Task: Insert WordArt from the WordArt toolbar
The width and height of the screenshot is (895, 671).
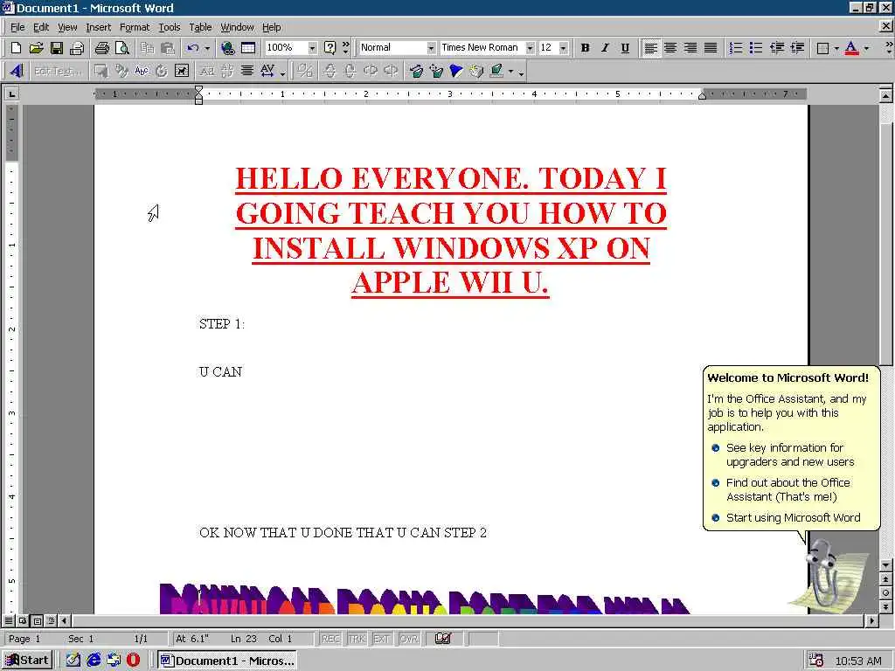Action: coord(16,71)
